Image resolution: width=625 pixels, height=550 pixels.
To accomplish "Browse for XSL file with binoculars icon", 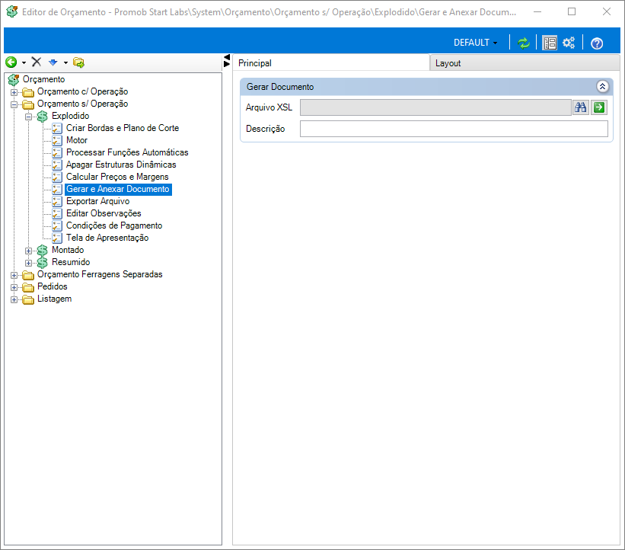I will [x=580, y=107].
